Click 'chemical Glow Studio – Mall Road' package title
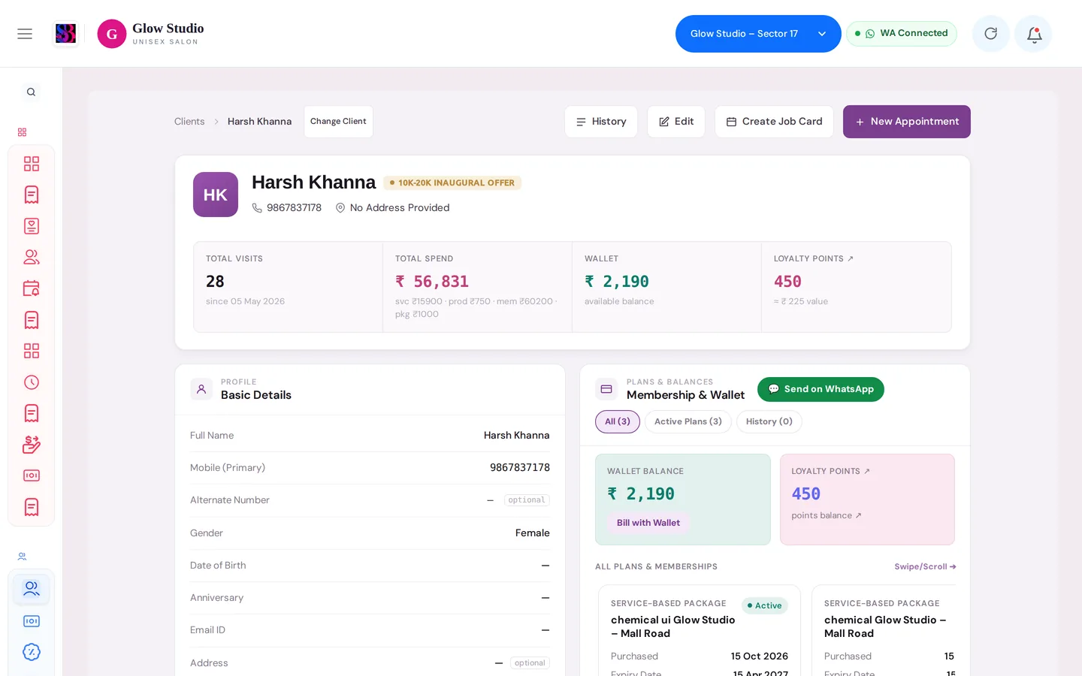 click(885, 626)
